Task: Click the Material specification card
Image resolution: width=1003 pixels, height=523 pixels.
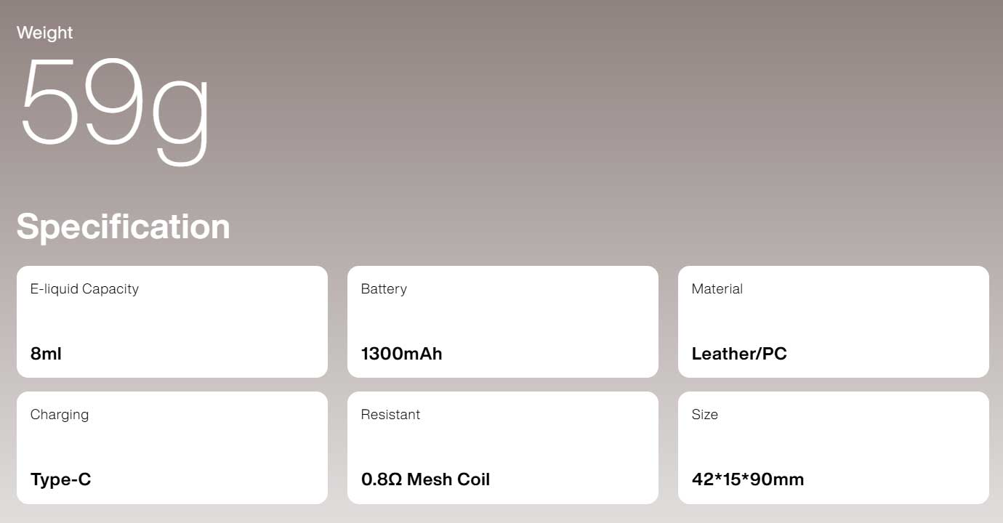Action: tap(834, 322)
